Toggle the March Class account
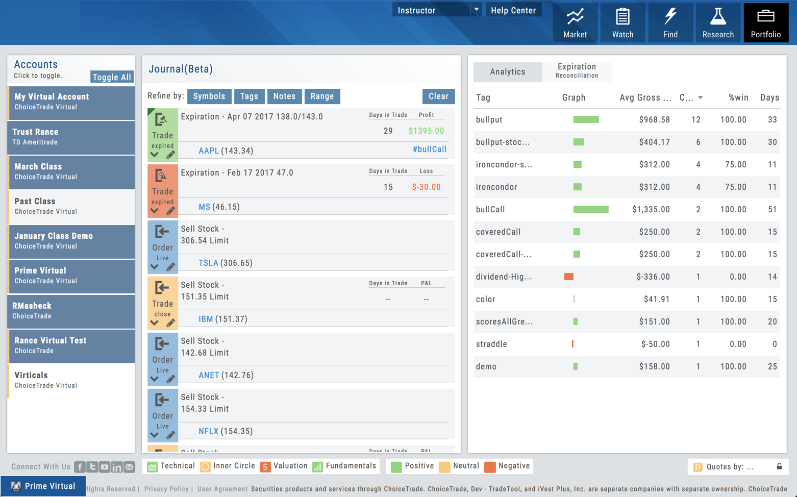Viewport: 797px width, 497px height. (x=71, y=171)
